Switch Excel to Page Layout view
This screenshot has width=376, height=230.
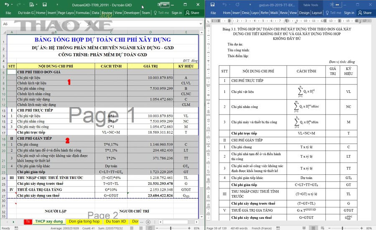coord(141,228)
